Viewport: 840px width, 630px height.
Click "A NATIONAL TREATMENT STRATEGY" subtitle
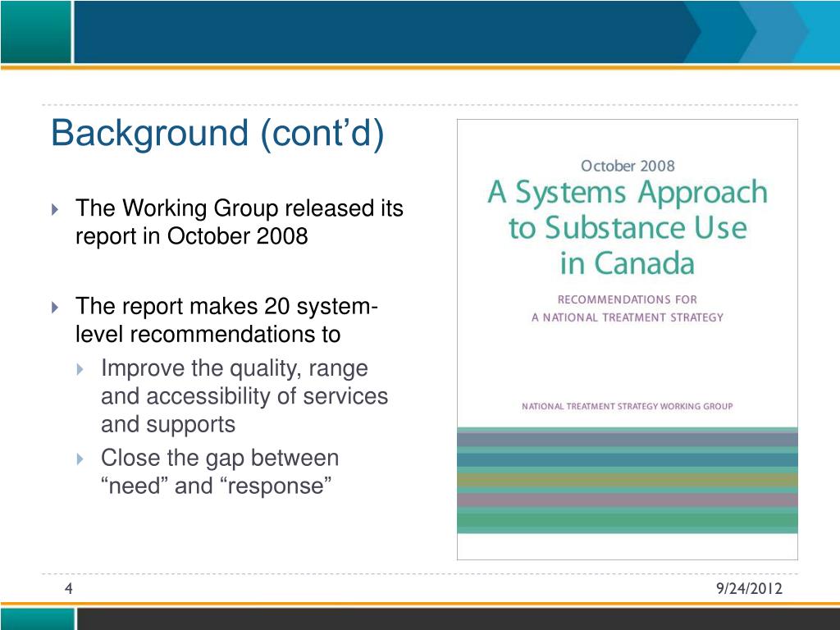[628, 317]
